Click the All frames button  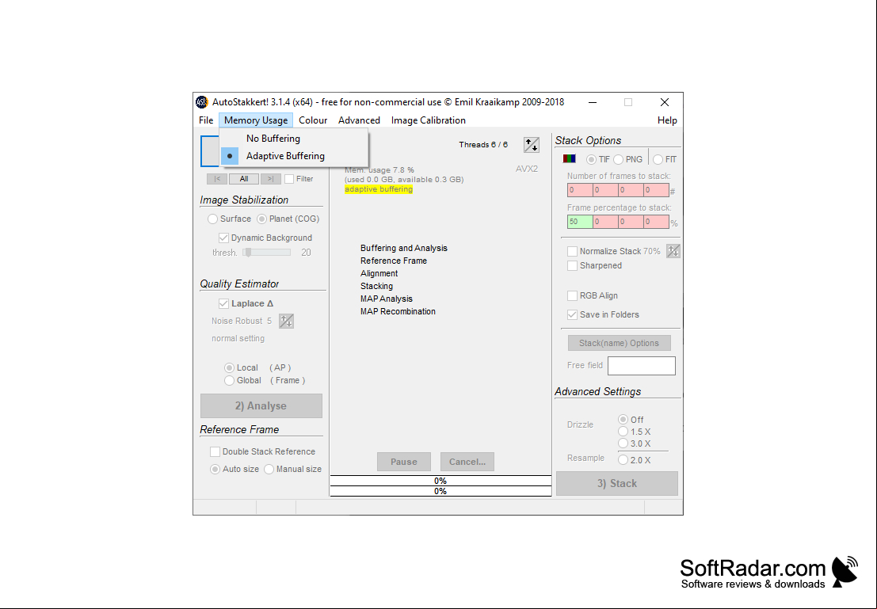click(x=244, y=179)
